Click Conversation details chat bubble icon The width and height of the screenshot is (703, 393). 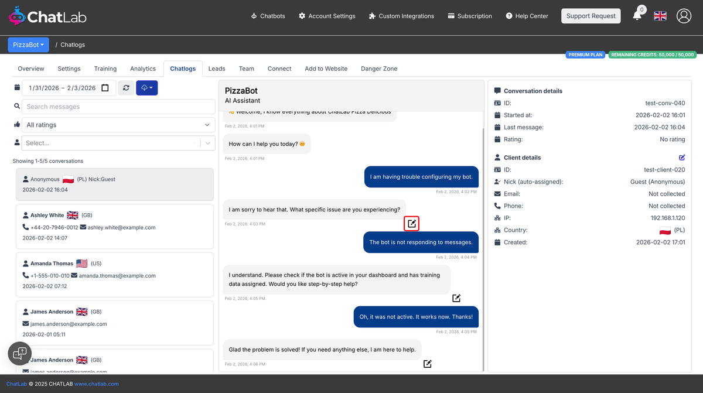coord(497,91)
